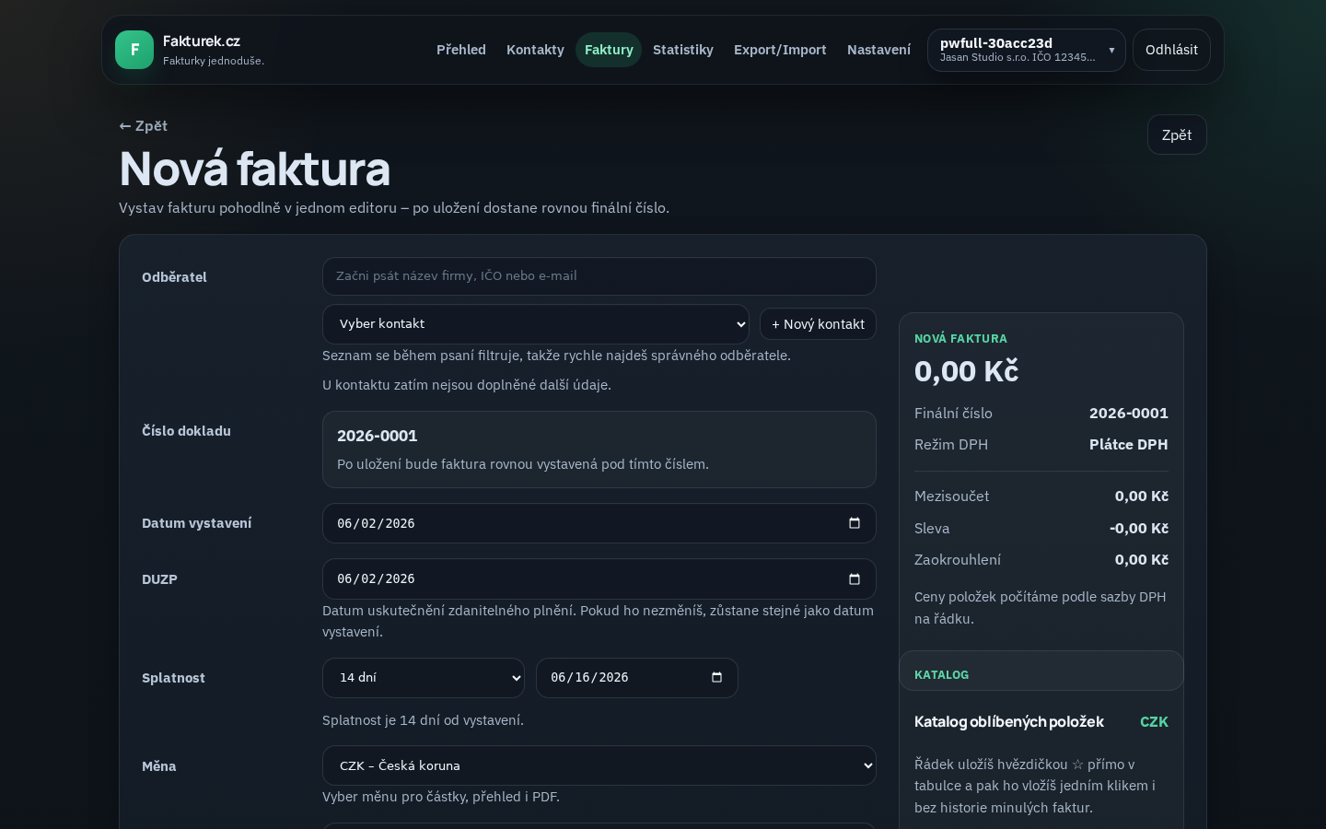The width and height of the screenshot is (1326, 829).
Task: Open the Přehled navigation tab
Action: [461, 50]
